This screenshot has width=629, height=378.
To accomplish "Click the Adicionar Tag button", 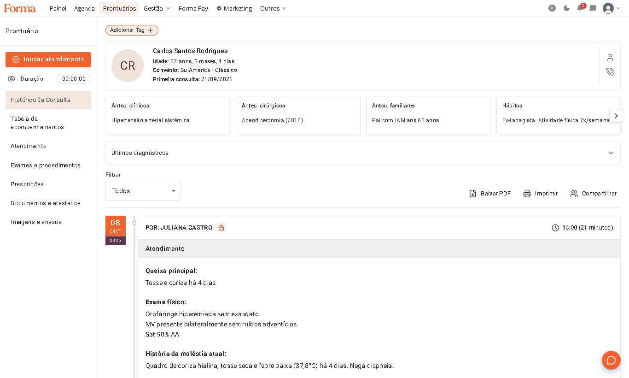I will 132,30.
